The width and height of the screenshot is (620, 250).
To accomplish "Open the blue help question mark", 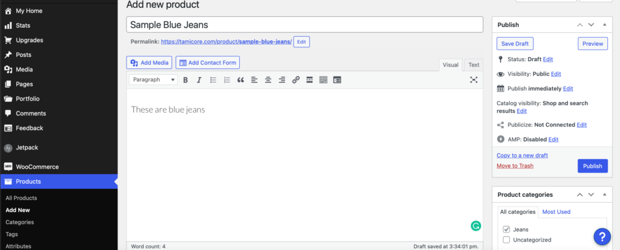I will coord(602,237).
